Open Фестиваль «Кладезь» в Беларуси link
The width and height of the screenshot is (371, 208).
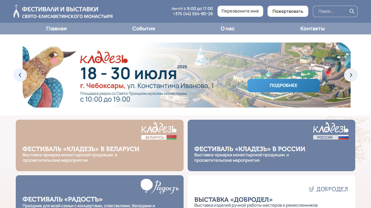[x=81, y=149]
